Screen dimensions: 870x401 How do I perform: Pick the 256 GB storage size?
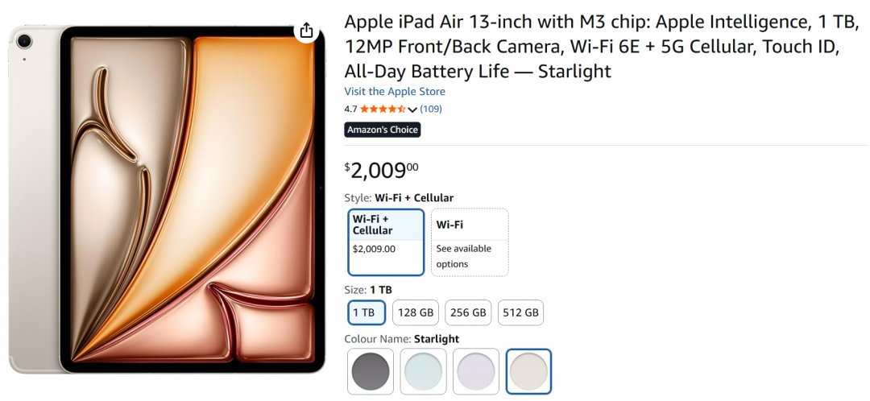point(468,312)
